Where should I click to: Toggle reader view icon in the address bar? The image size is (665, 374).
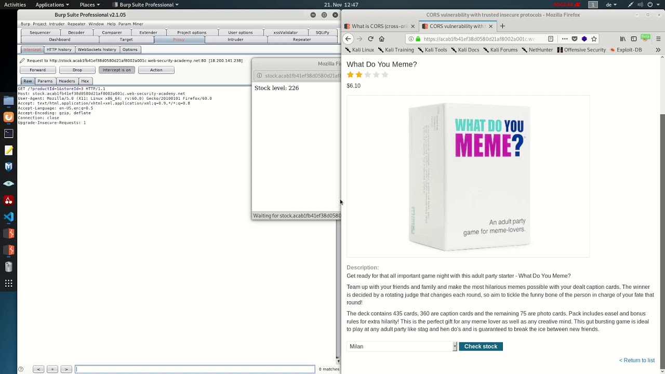point(551,39)
